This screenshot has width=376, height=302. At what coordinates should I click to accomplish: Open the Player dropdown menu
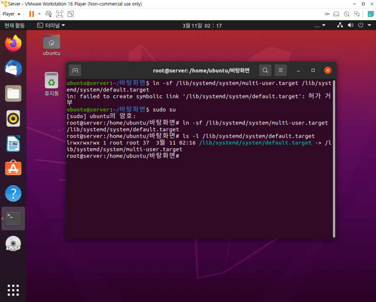pos(11,14)
